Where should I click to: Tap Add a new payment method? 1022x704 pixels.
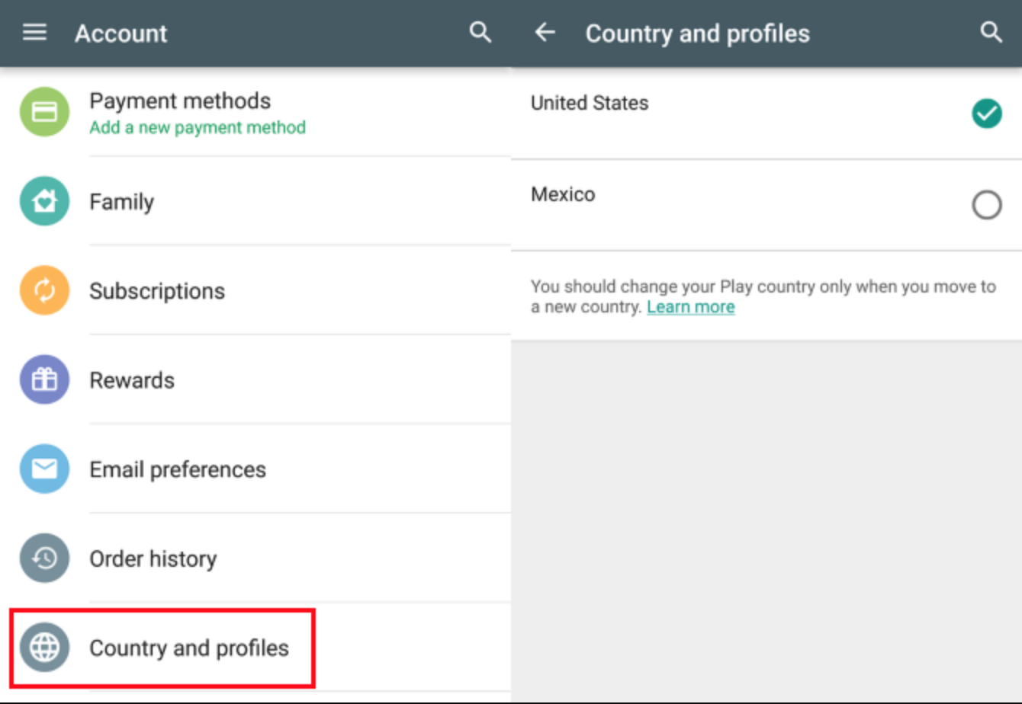pos(198,127)
